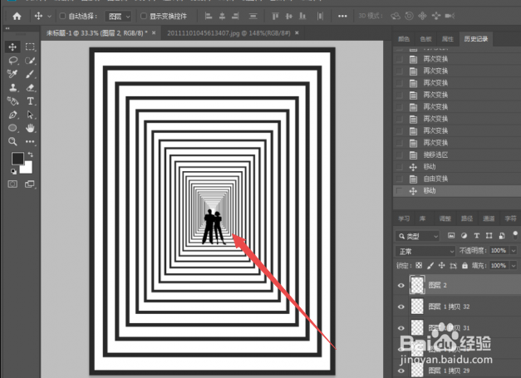Hide 图层 2 with eye icon
Screen dimensions: 521x378
pyautogui.click(x=401, y=285)
